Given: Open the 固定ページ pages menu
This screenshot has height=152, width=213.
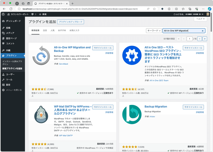Looking at the screenshot, I should [13, 38].
